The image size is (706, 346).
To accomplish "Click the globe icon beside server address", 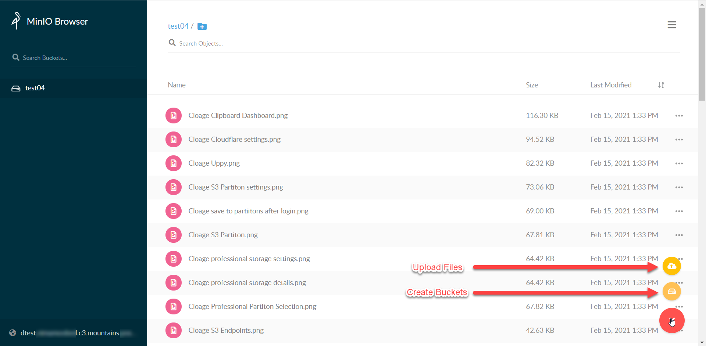I will [13, 333].
